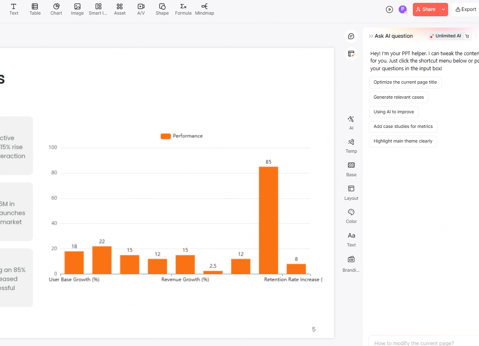The width and height of the screenshot is (479, 346).
Task: Click the Image insert icon
Action: [77, 9]
